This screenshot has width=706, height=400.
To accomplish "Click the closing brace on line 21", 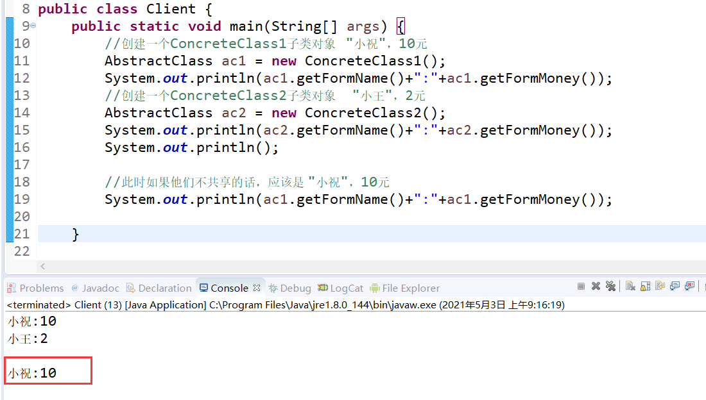I will tap(76, 235).
